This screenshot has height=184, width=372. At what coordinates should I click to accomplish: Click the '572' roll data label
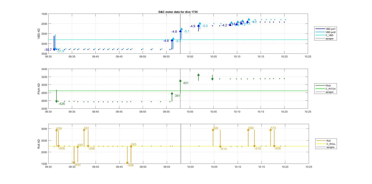coord(273,128)
